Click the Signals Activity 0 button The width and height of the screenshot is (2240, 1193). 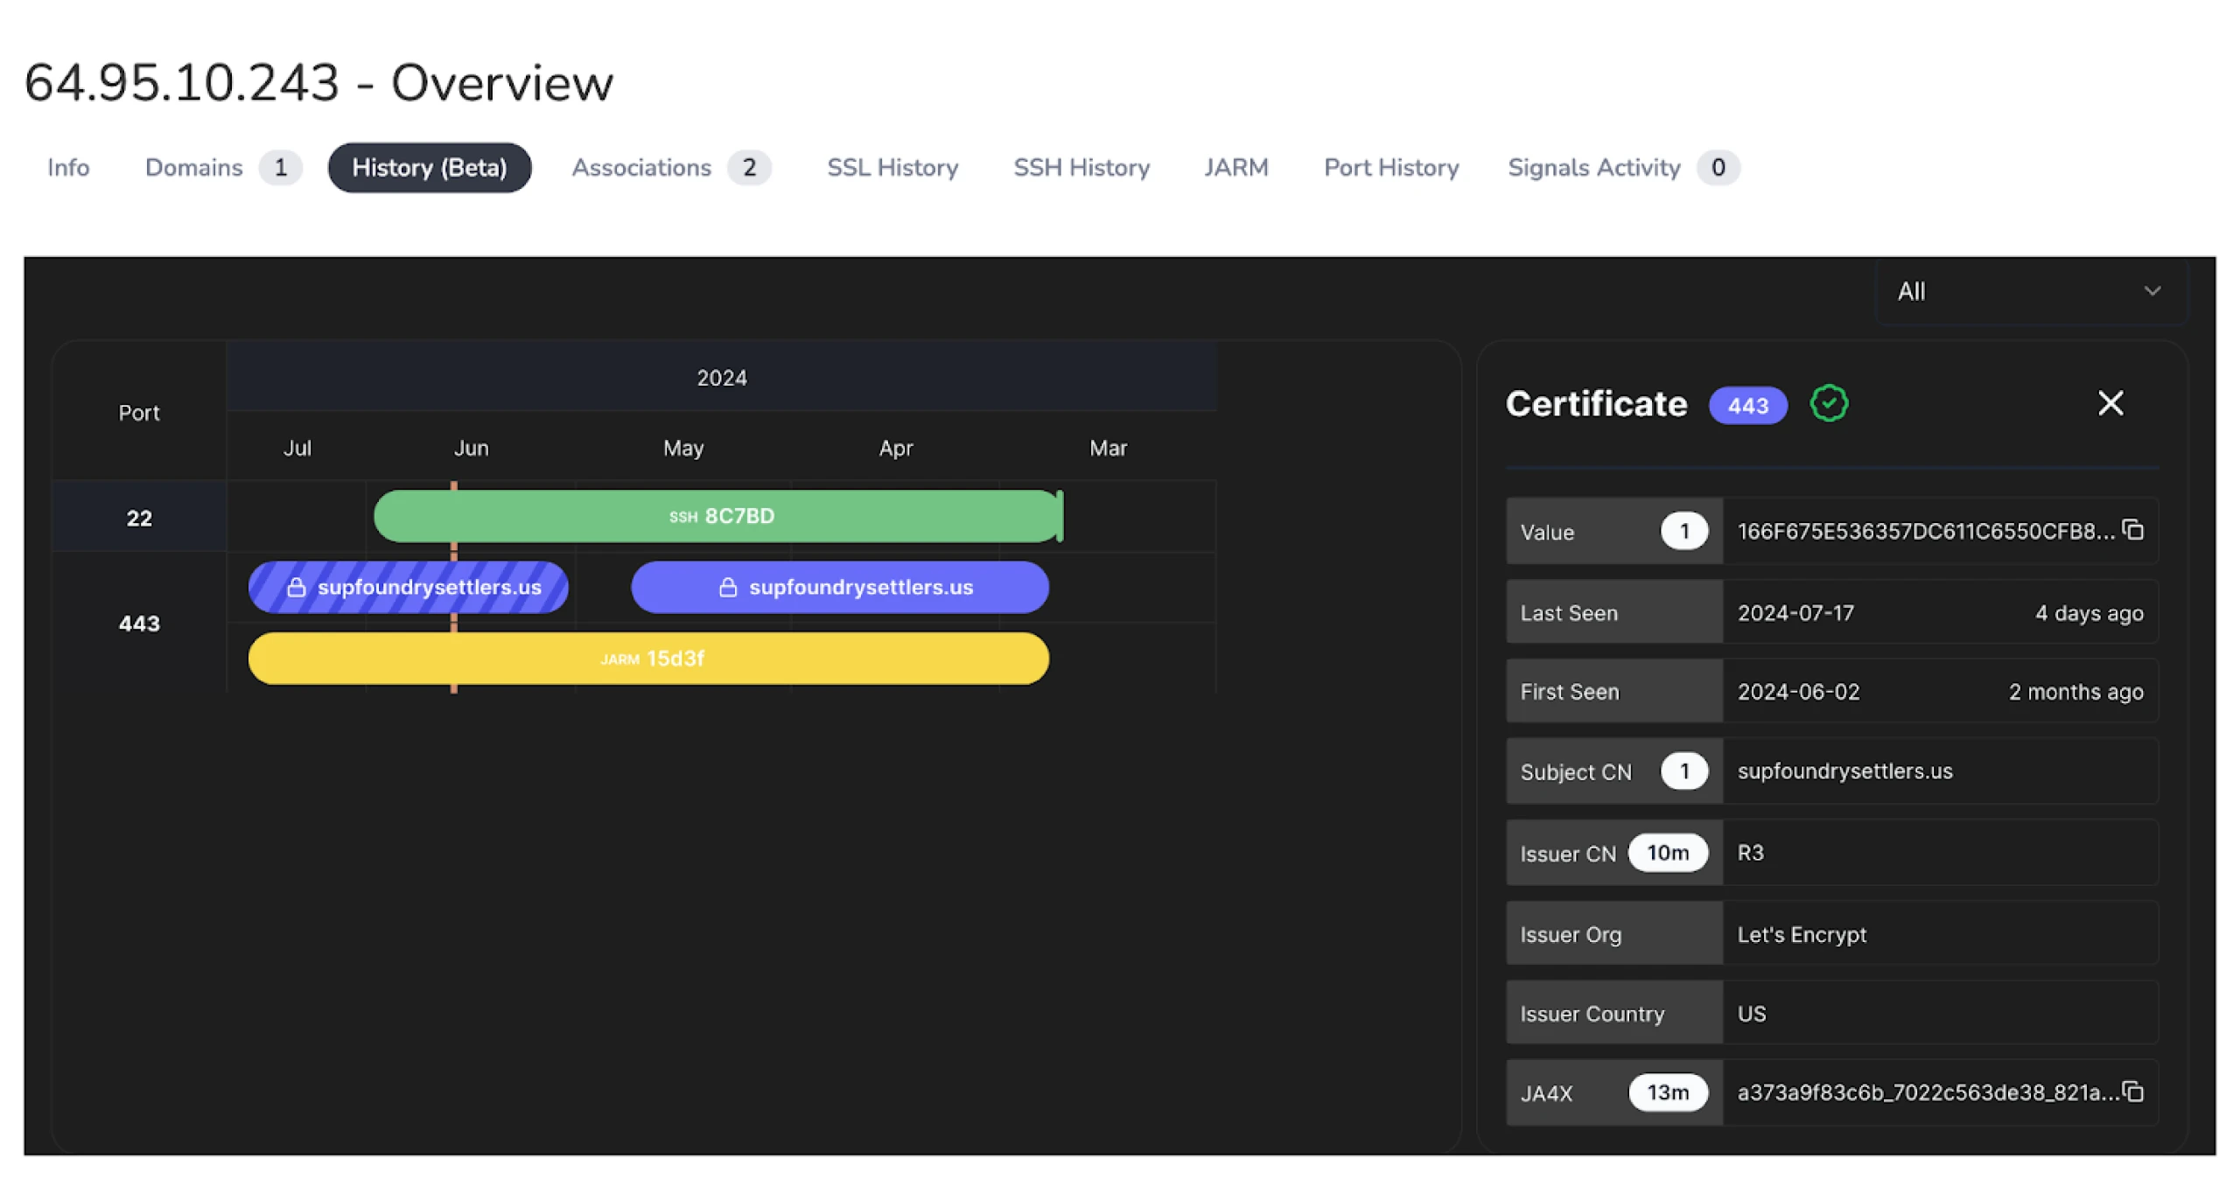tap(1616, 167)
